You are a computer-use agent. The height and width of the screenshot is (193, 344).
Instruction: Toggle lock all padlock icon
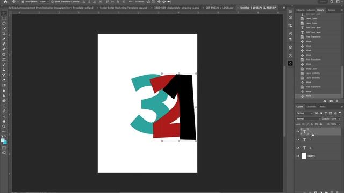coord(320,124)
